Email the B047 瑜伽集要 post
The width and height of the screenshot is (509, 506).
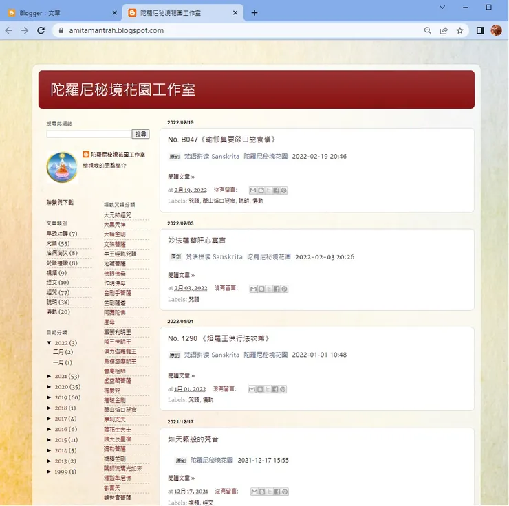coord(253,190)
